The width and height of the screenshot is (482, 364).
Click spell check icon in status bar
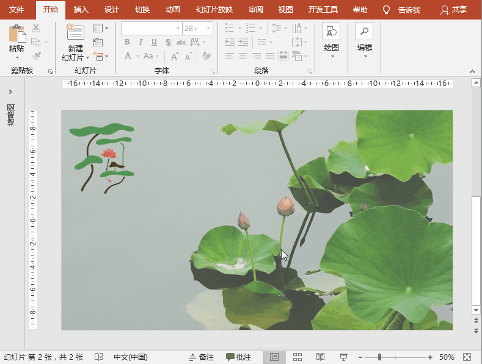point(99,357)
